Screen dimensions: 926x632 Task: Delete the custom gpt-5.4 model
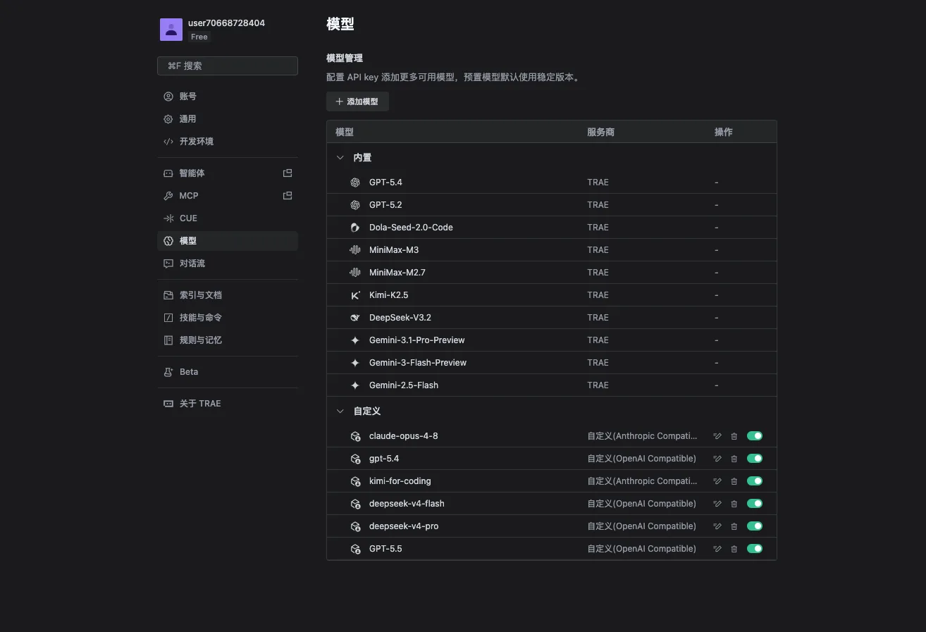click(734, 459)
